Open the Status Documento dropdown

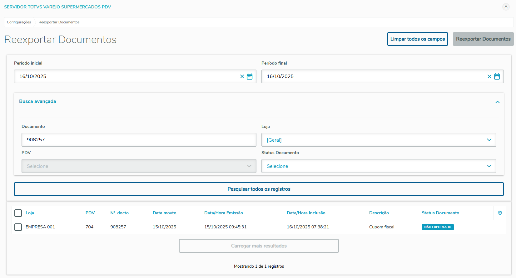(379, 166)
